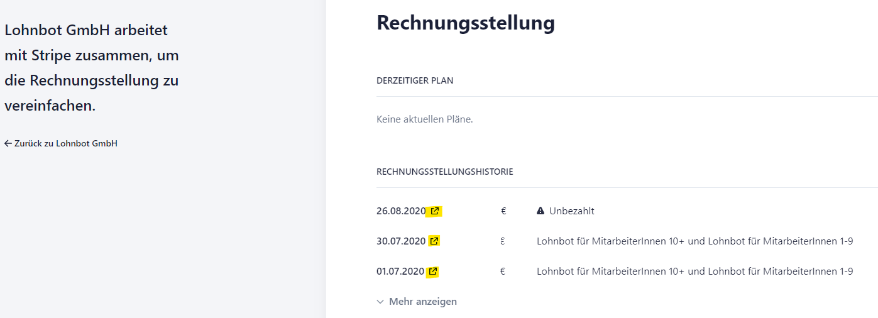Click the warning triangle beside Unbezahlt
The width and height of the screenshot is (878, 318).
pos(541,211)
